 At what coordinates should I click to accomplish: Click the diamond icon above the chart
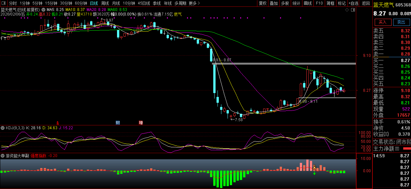[347, 10]
